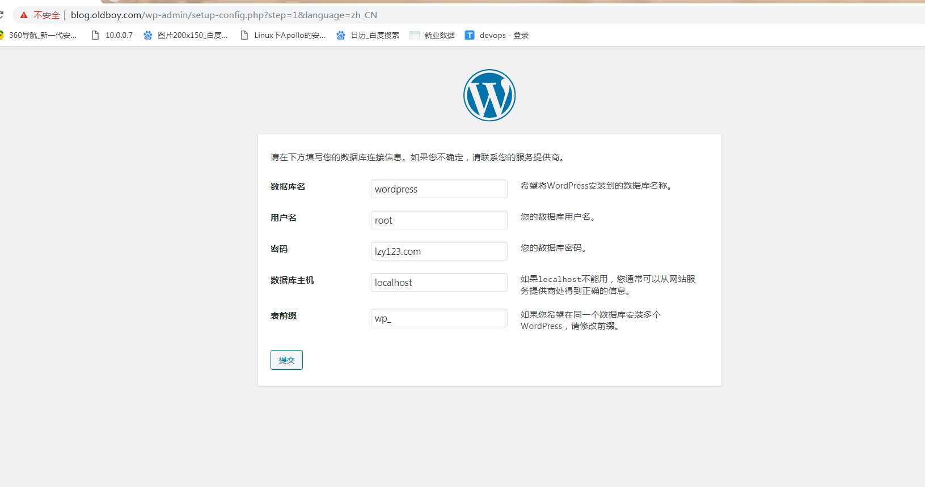The height and width of the screenshot is (487, 925).
Task: Open the 就业数据 bookmark
Action: click(x=432, y=35)
